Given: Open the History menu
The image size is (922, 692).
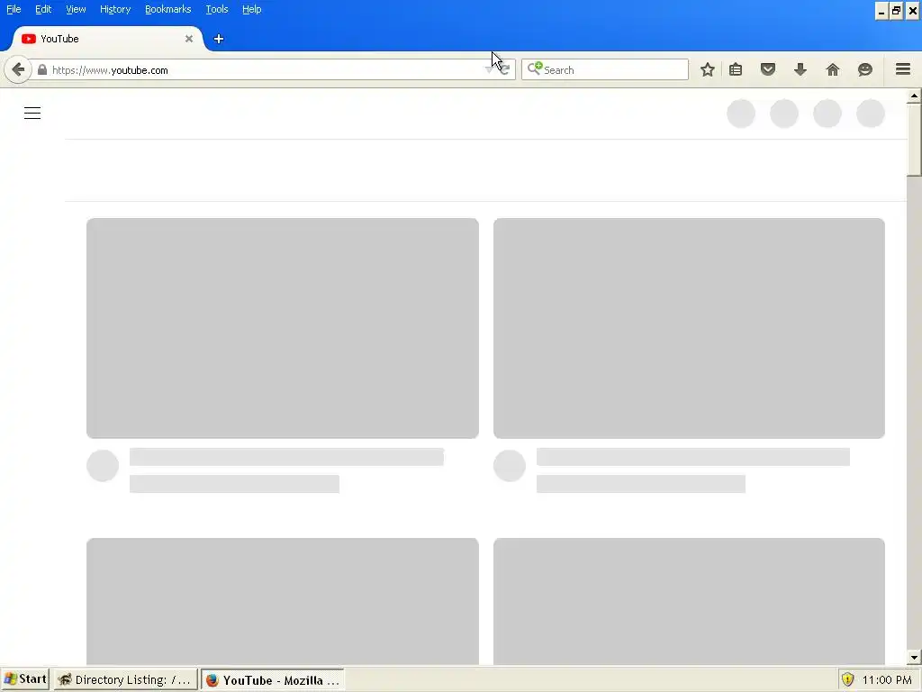Looking at the screenshot, I should (x=115, y=9).
